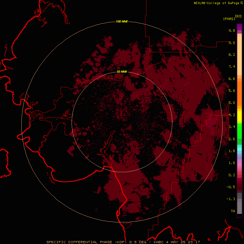Pick the pink segment of the color bar
Viewport: 244px width, 244px height.
coord(239,164)
